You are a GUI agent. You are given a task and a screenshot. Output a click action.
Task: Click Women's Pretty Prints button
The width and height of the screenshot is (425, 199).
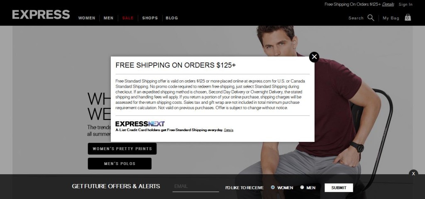122,149
